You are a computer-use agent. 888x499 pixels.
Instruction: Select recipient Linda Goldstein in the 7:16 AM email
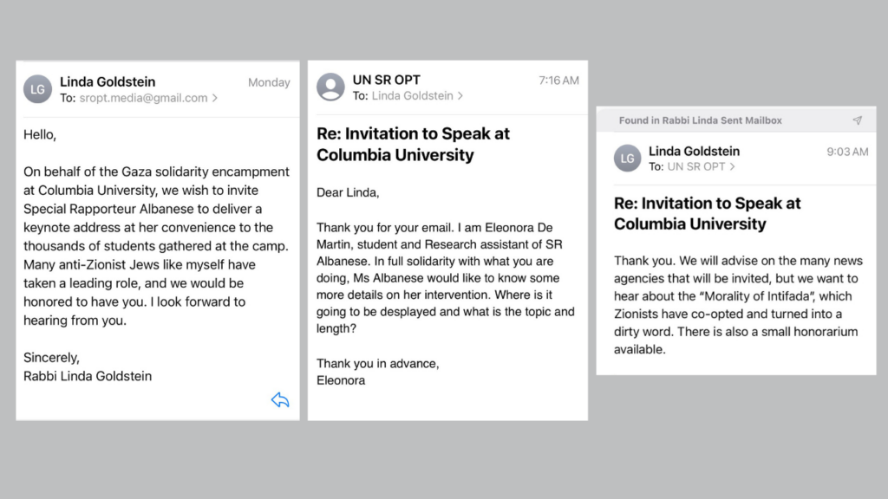[412, 95]
